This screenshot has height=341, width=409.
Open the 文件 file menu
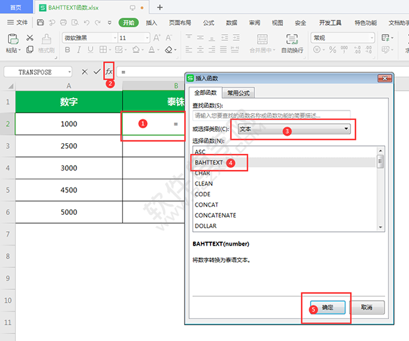[x=18, y=23]
